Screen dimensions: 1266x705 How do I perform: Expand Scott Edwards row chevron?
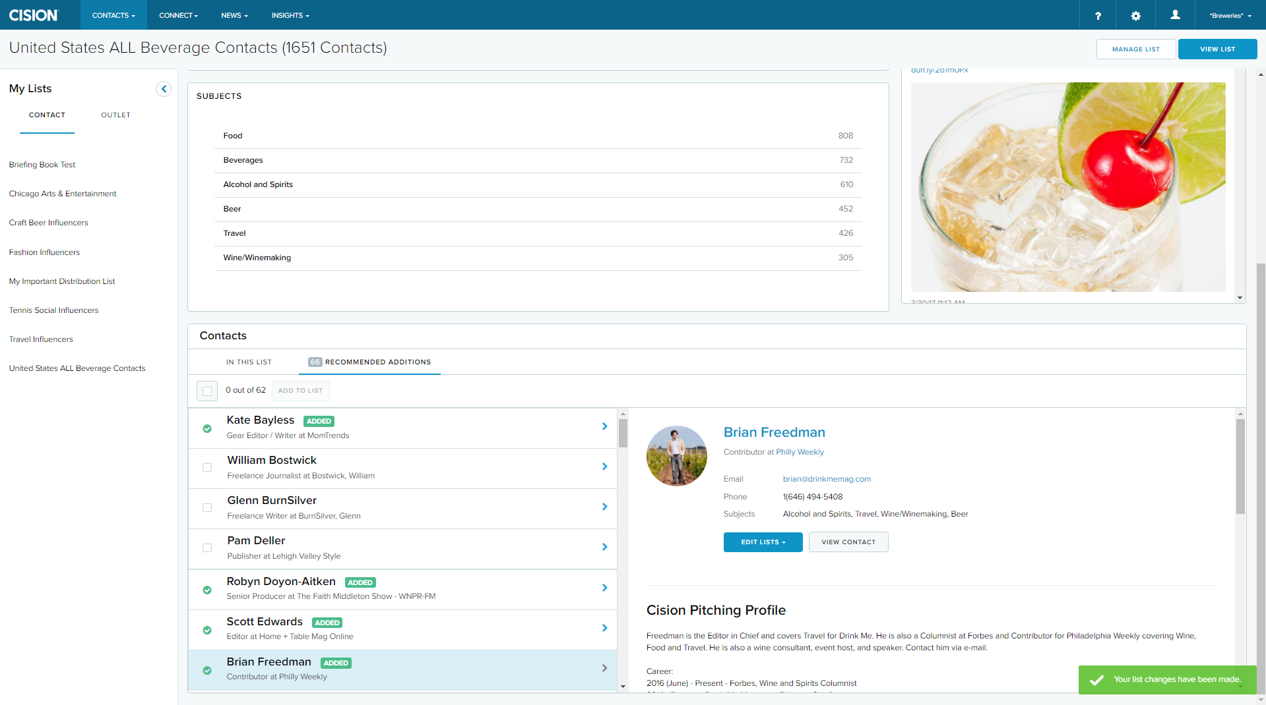[x=604, y=628]
